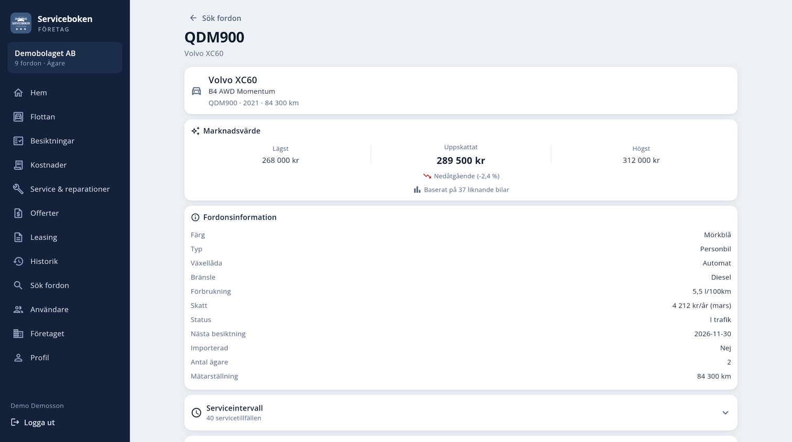Open Kostnader menu item
792x442 pixels.
point(65,165)
